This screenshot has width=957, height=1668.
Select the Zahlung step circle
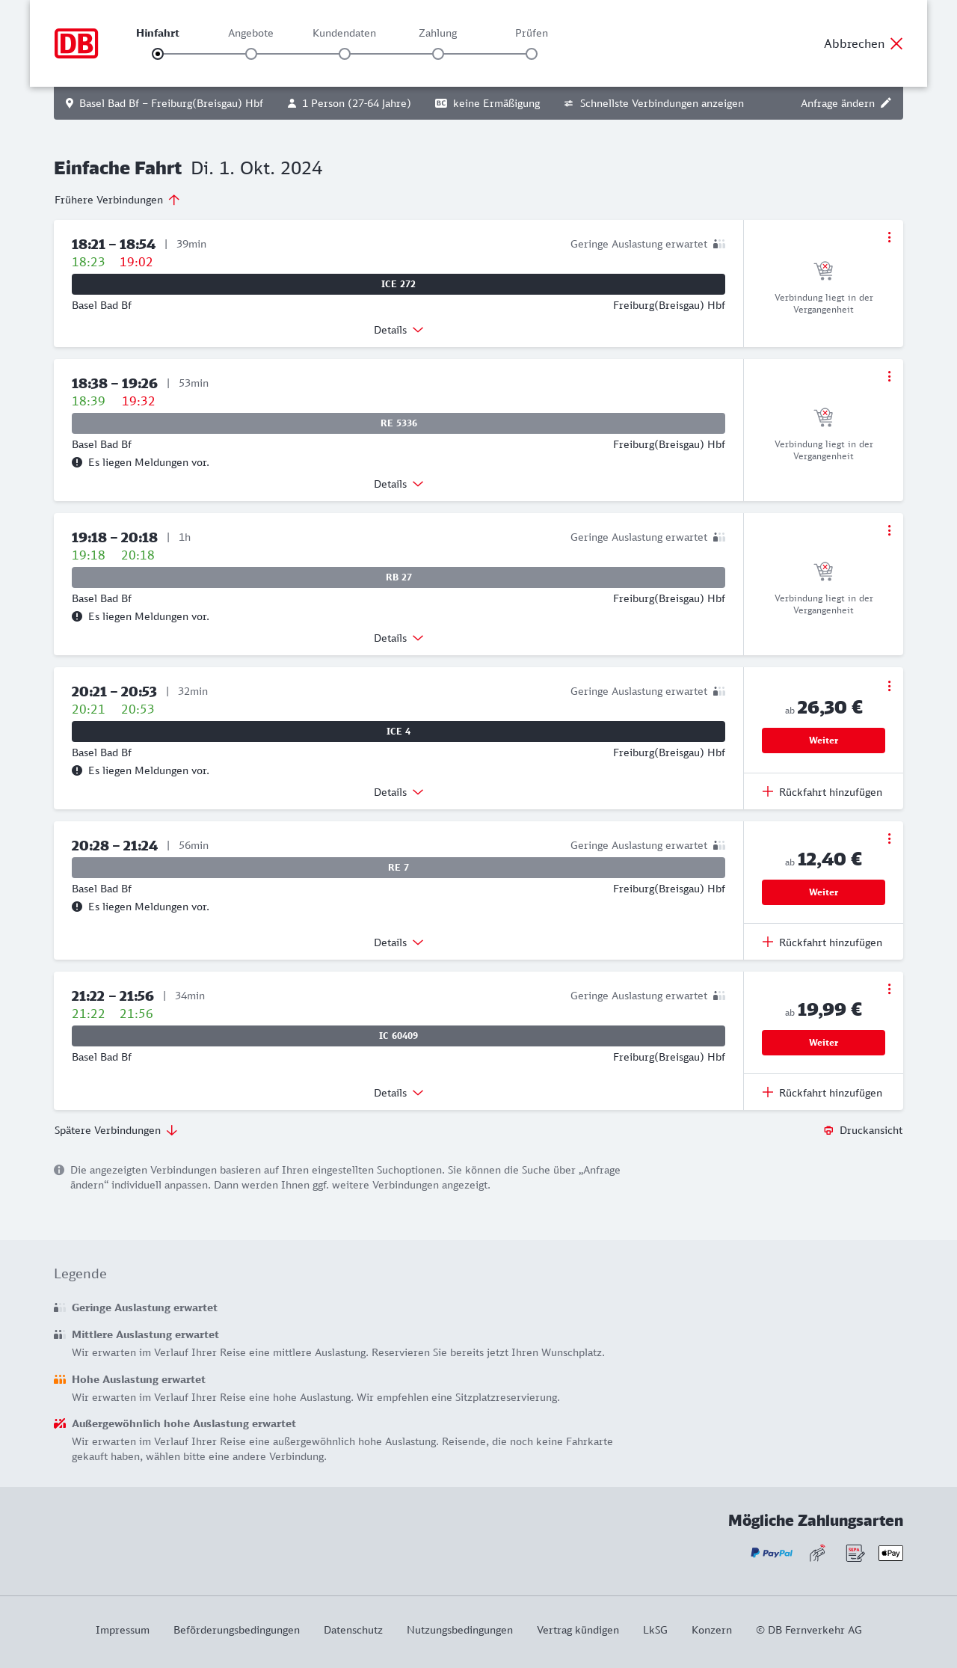click(x=438, y=54)
